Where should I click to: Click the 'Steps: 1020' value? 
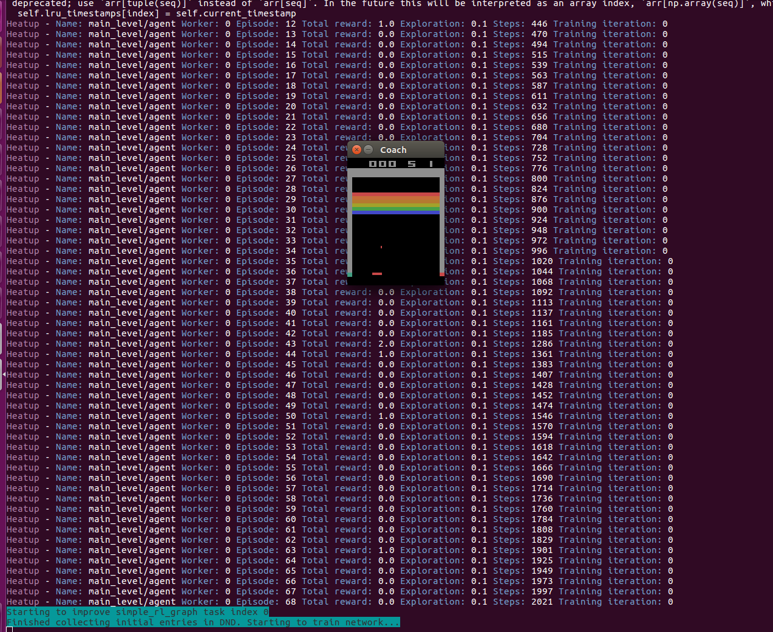tap(523, 261)
